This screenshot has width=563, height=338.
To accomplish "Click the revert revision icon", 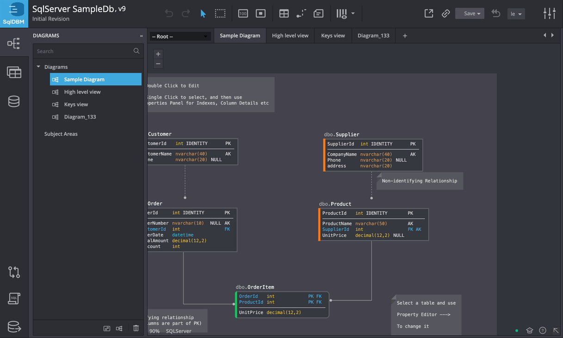I will [496, 13].
